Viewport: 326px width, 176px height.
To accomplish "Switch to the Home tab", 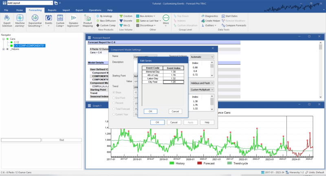I will point(19,10).
